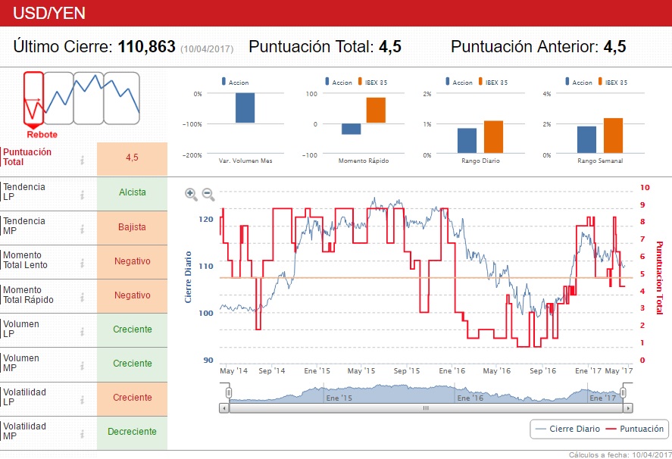This screenshot has width=672, height=459.
Task: Open info icon for Volatilidad MP
Action: 82,434
